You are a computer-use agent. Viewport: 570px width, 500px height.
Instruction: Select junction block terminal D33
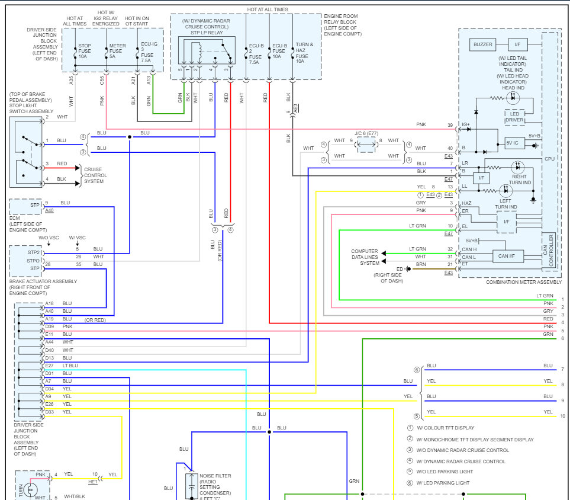(x=49, y=412)
